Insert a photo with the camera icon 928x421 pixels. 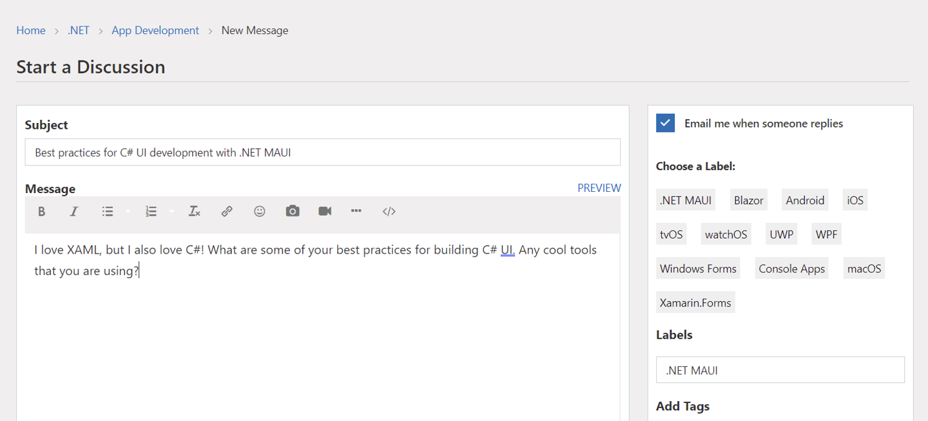(x=292, y=211)
